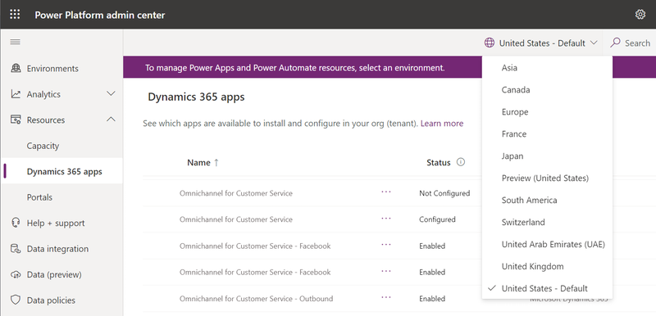Click the globe region icon

(489, 43)
